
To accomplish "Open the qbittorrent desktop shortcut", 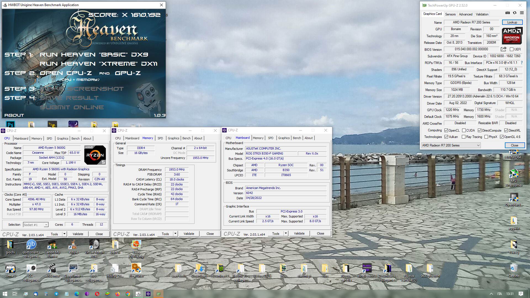I will (31, 249).
